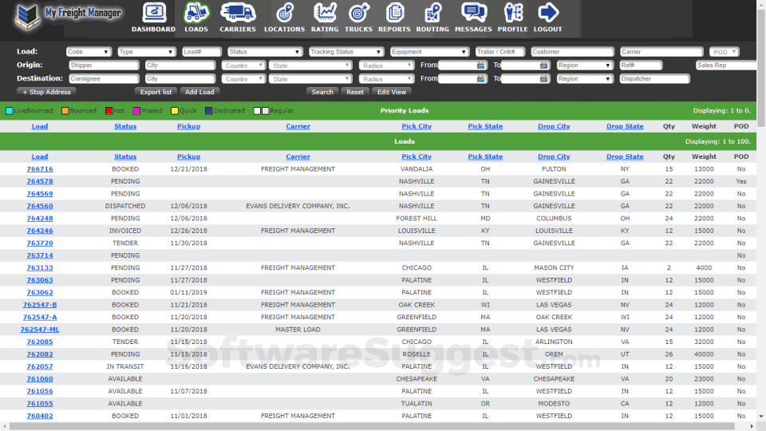This screenshot has height=431, width=766.
Task: Open the Rating chart icon
Action: (x=325, y=13)
